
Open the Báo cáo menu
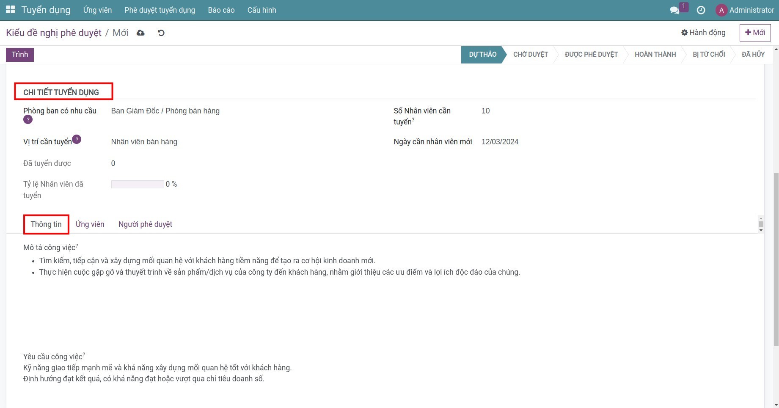click(x=221, y=10)
